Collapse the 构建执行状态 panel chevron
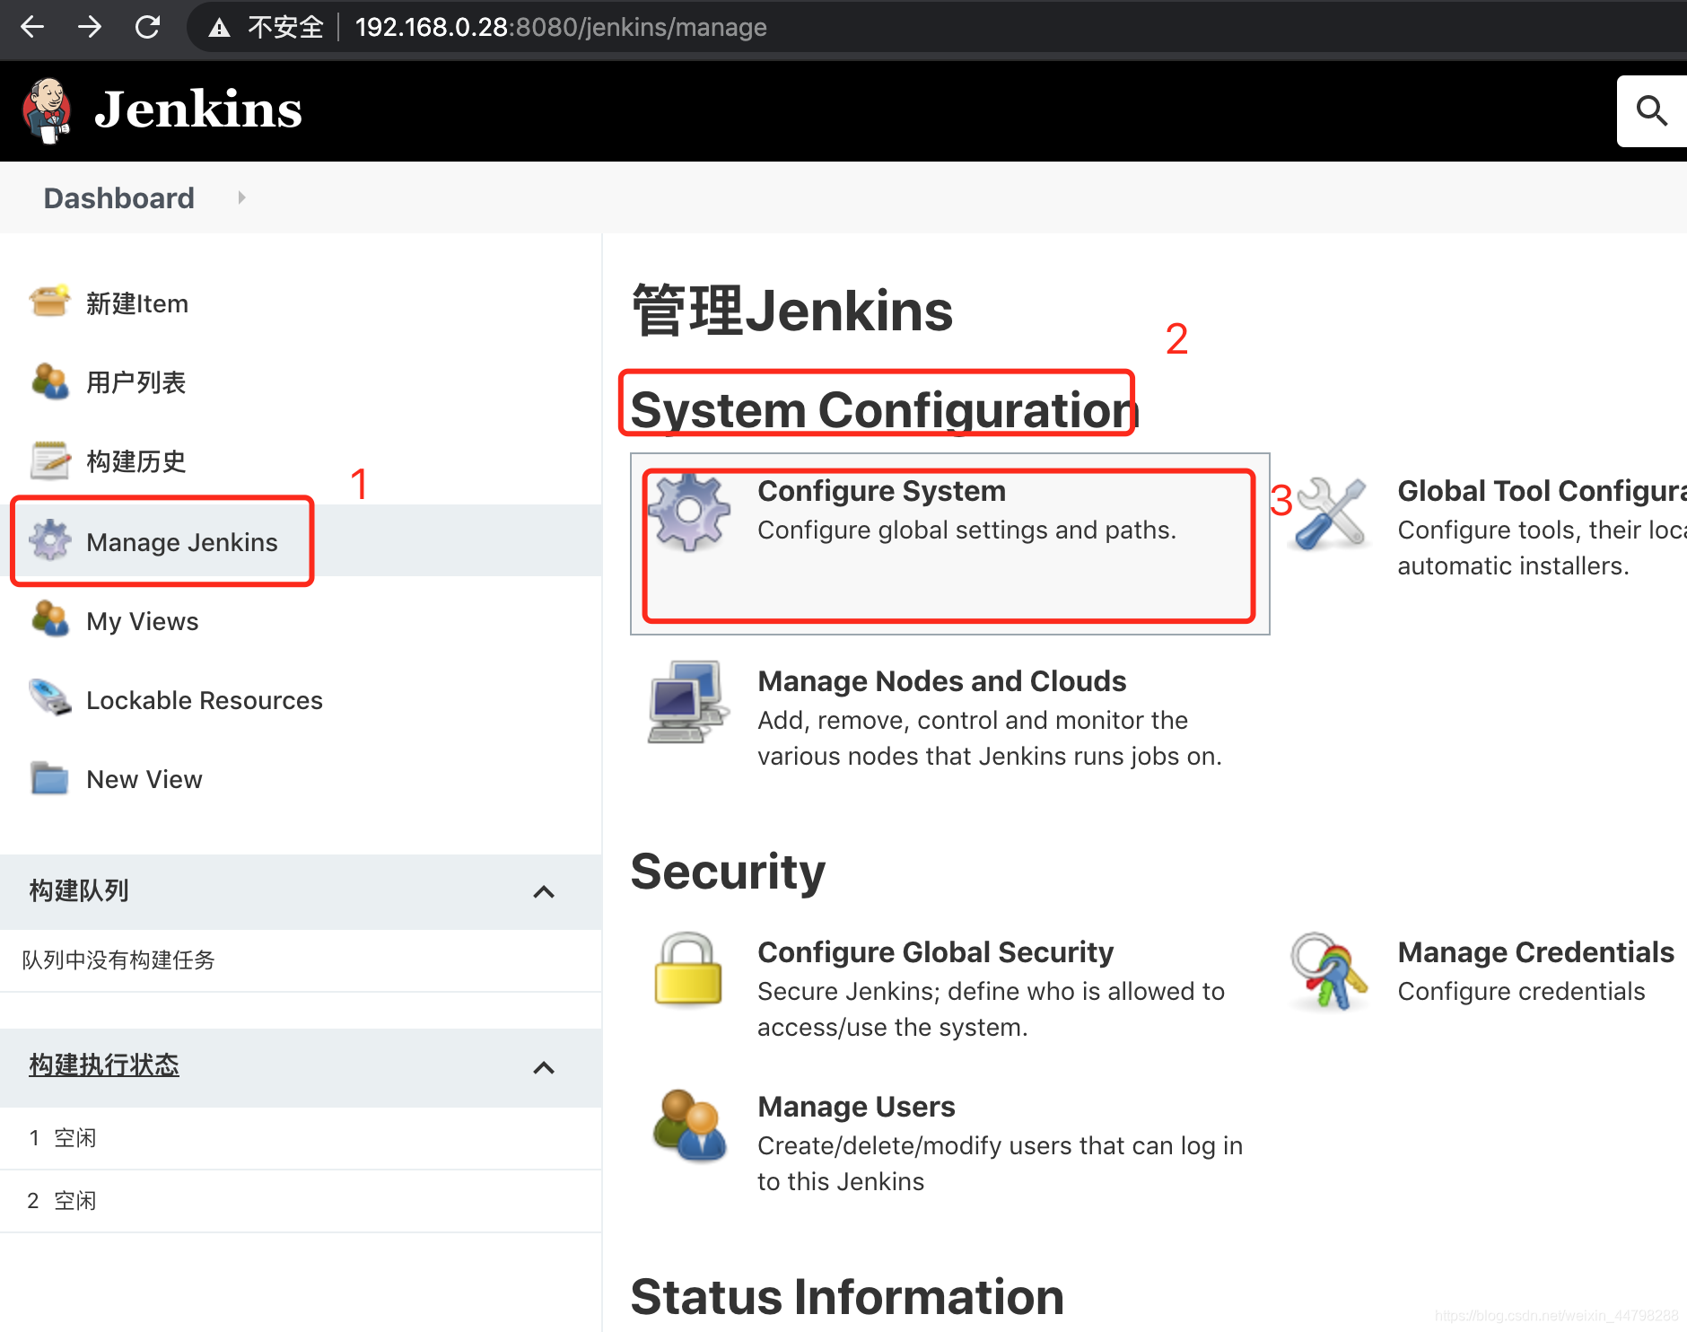 (x=544, y=1067)
